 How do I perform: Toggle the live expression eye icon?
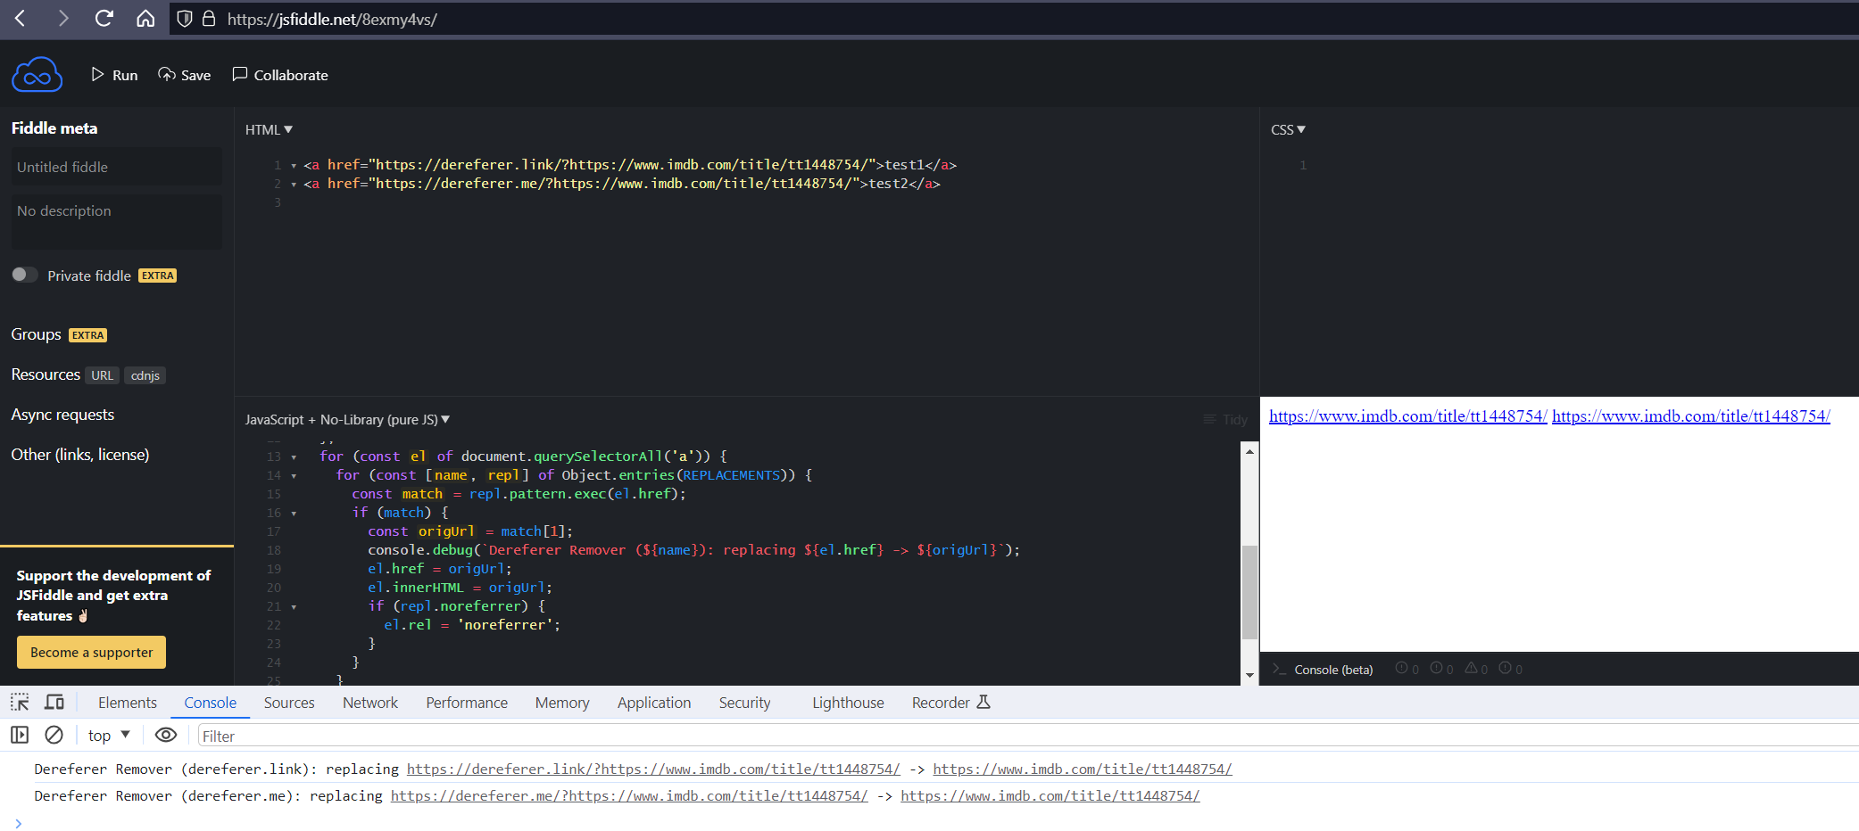(166, 735)
